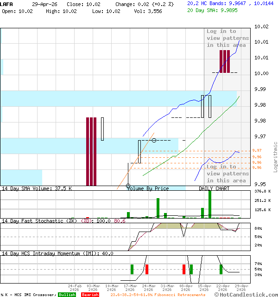Click the 14 Day SMA Volume heading
The height and width of the screenshot is (297, 278).
[37, 188]
